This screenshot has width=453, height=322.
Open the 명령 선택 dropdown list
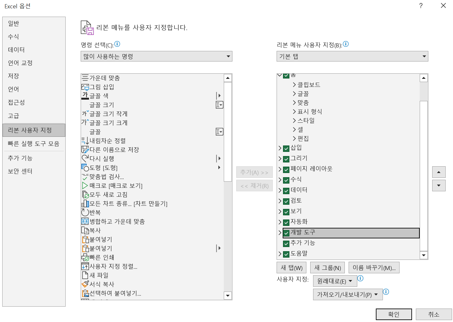tap(157, 56)
